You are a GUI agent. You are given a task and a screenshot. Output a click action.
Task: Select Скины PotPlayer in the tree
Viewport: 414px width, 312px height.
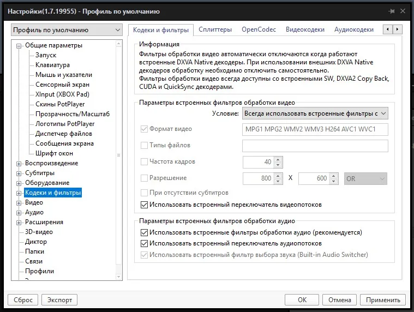point(60,104)
